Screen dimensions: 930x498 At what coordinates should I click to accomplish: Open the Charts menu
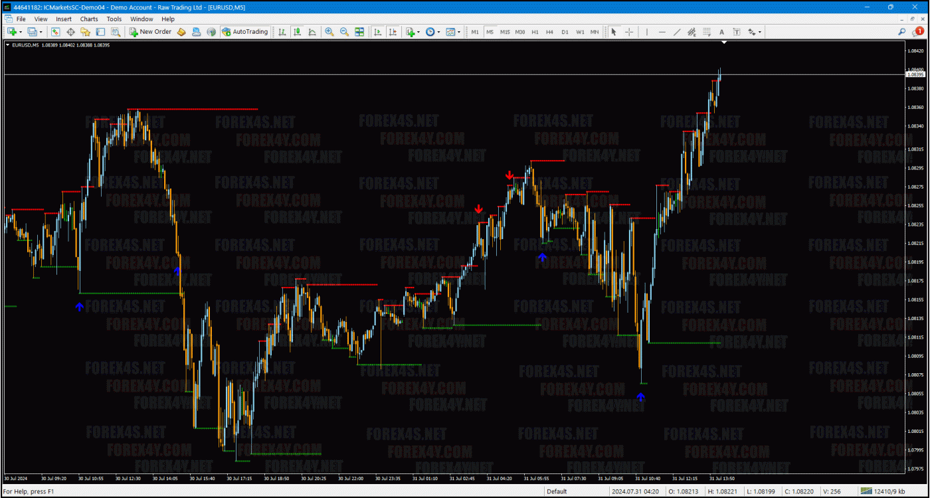click(89, 19)
